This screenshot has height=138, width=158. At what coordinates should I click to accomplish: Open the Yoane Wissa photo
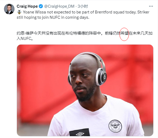click(85, 90)
